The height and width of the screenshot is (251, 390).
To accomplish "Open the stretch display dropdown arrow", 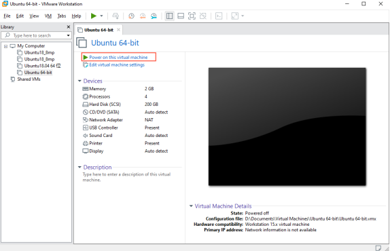I will pyautogui.click(x=243, y=16).
